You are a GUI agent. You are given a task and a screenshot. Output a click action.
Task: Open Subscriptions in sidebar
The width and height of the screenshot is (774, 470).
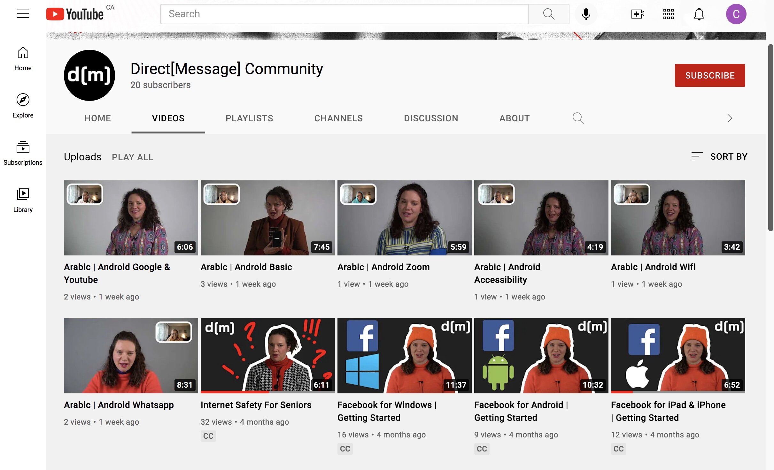[23, 153]
